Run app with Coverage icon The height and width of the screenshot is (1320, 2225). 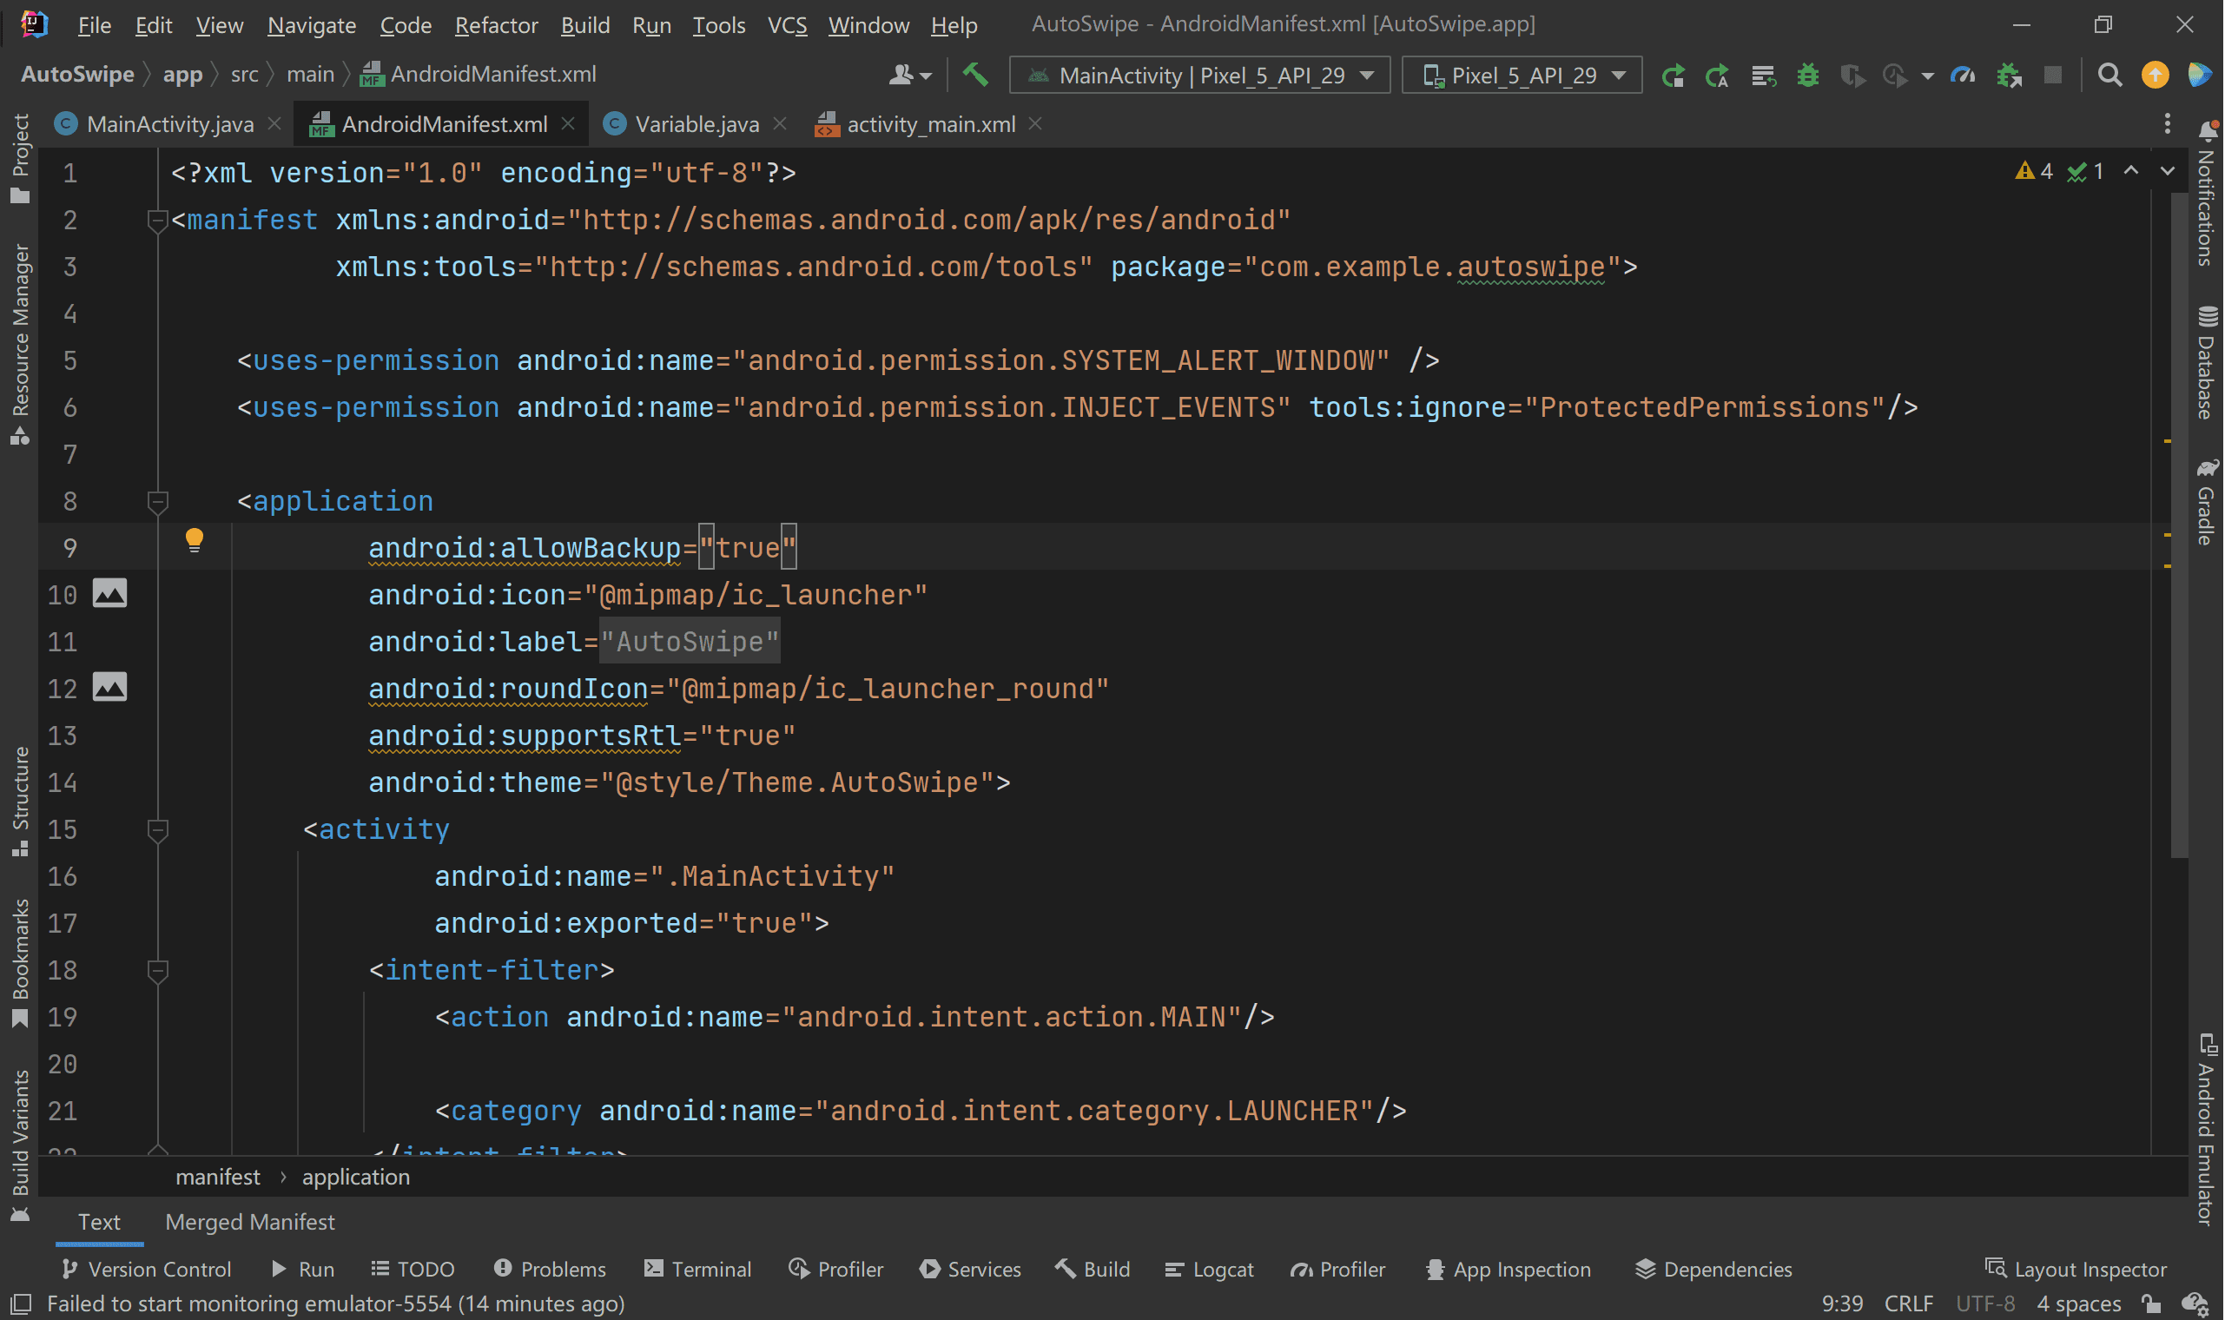click(x=1852, y=76)
